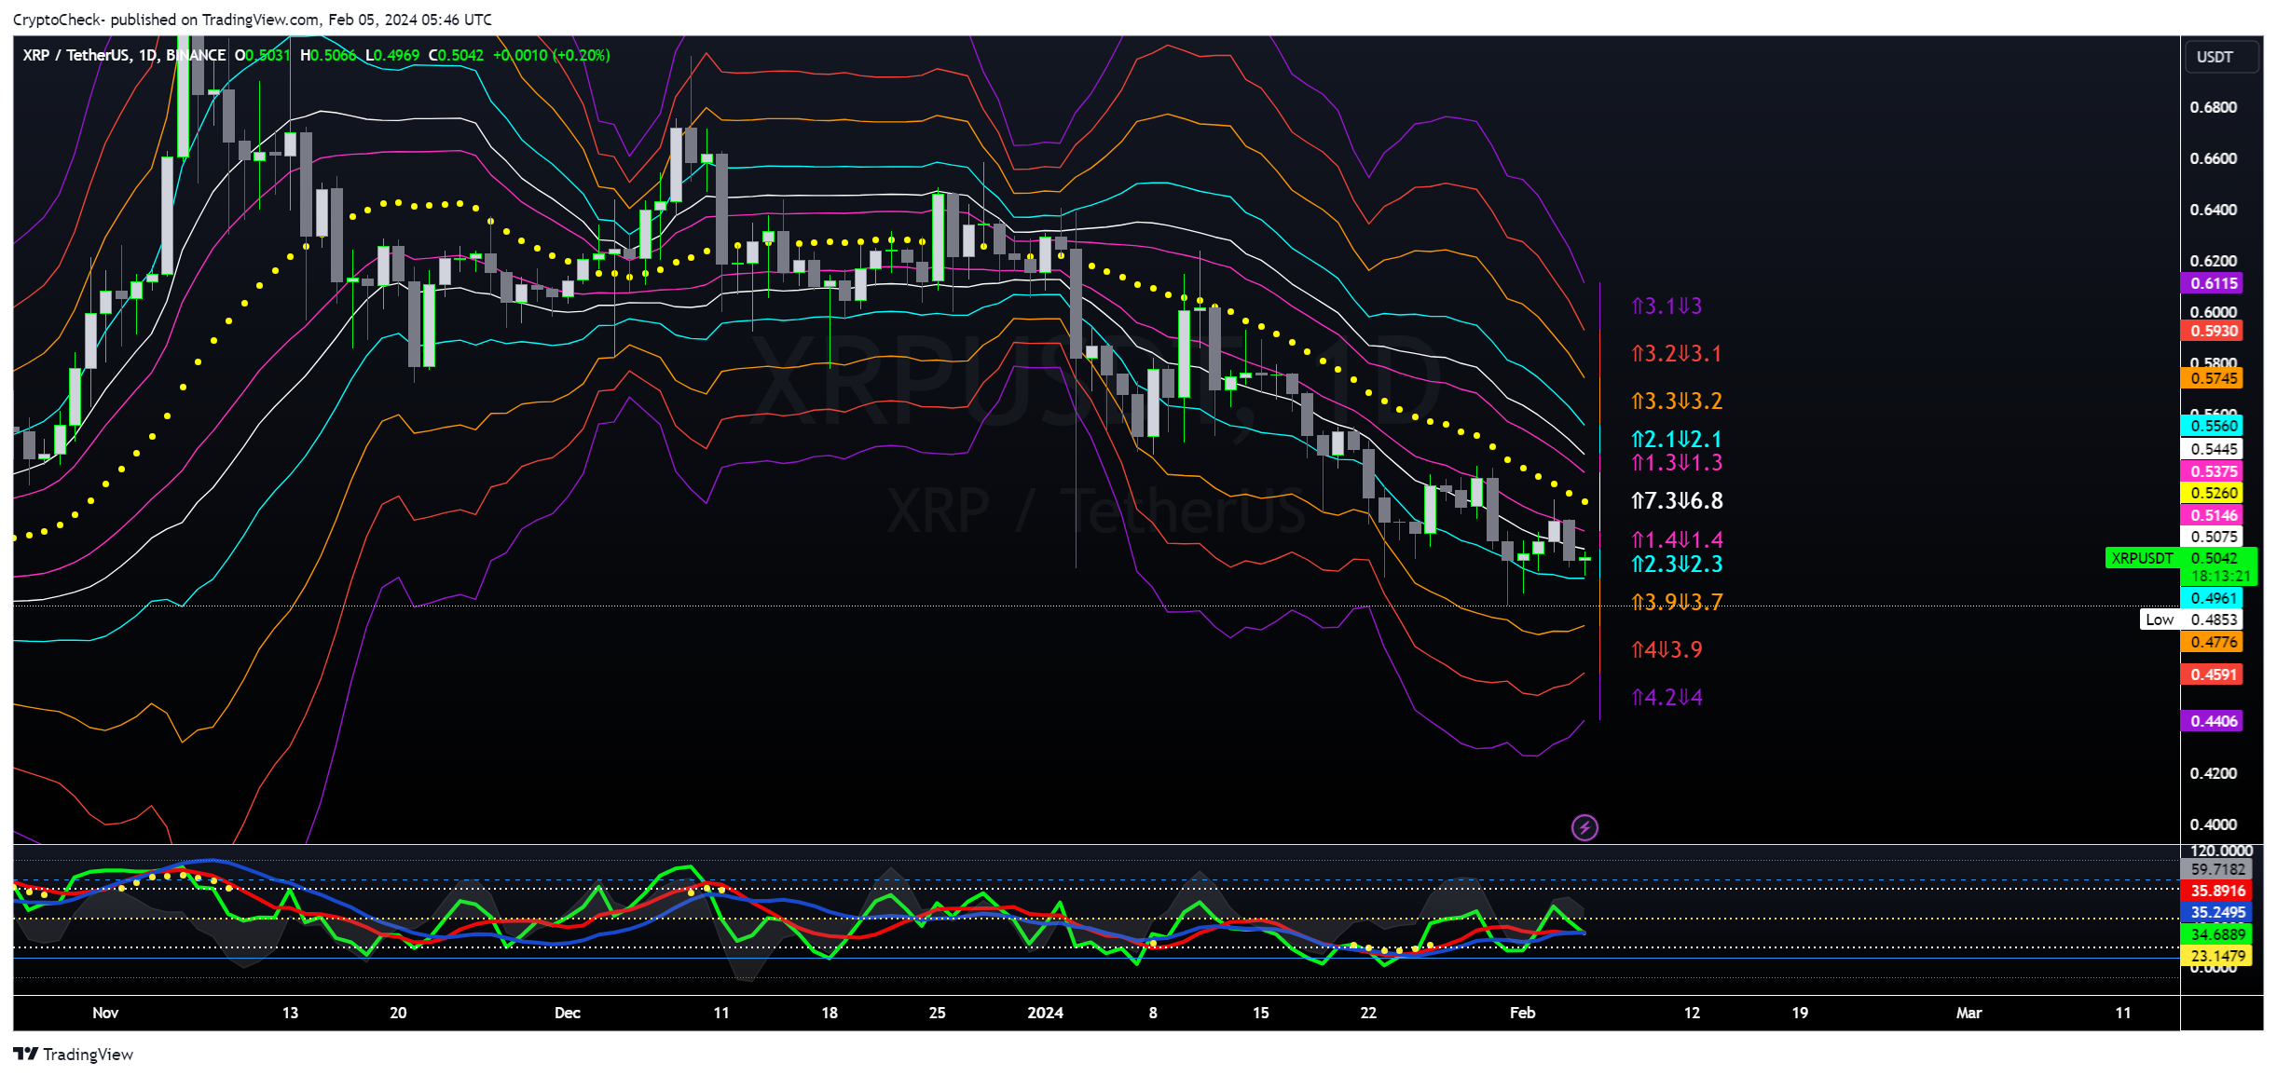Click the CryptoCheck publisher attribution text

(253, 20)
